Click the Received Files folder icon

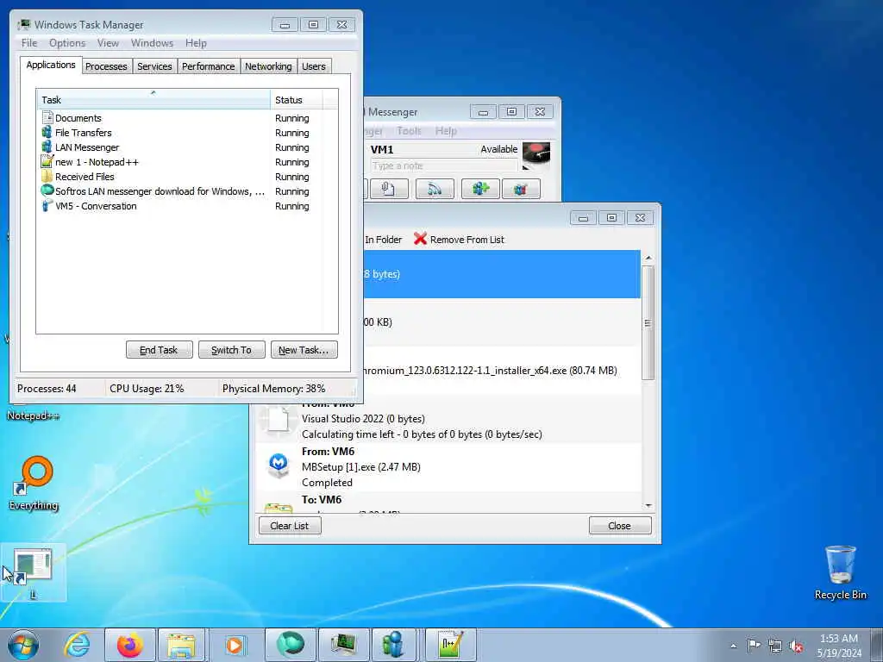coord(47,176)
